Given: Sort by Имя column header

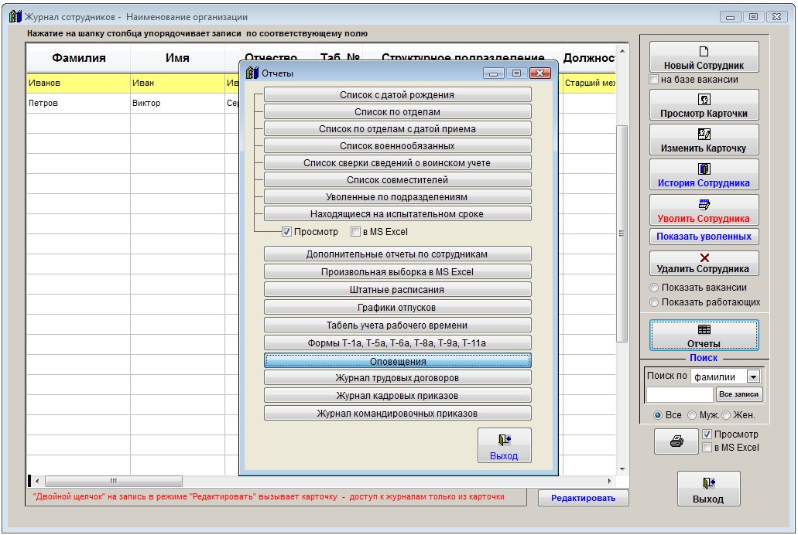Looking at the screenshot, I should (x=177, y=58).
